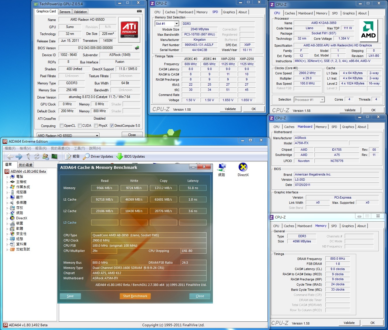This screenshot has height=330, width=388.
Task: Click the system monitor graph toolbar icon
Action: pos(55,156)
